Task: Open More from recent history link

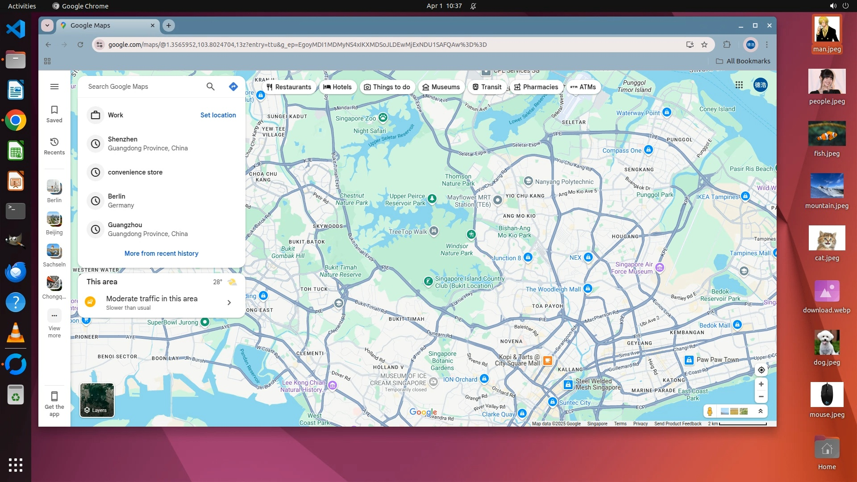Action: 161,253
